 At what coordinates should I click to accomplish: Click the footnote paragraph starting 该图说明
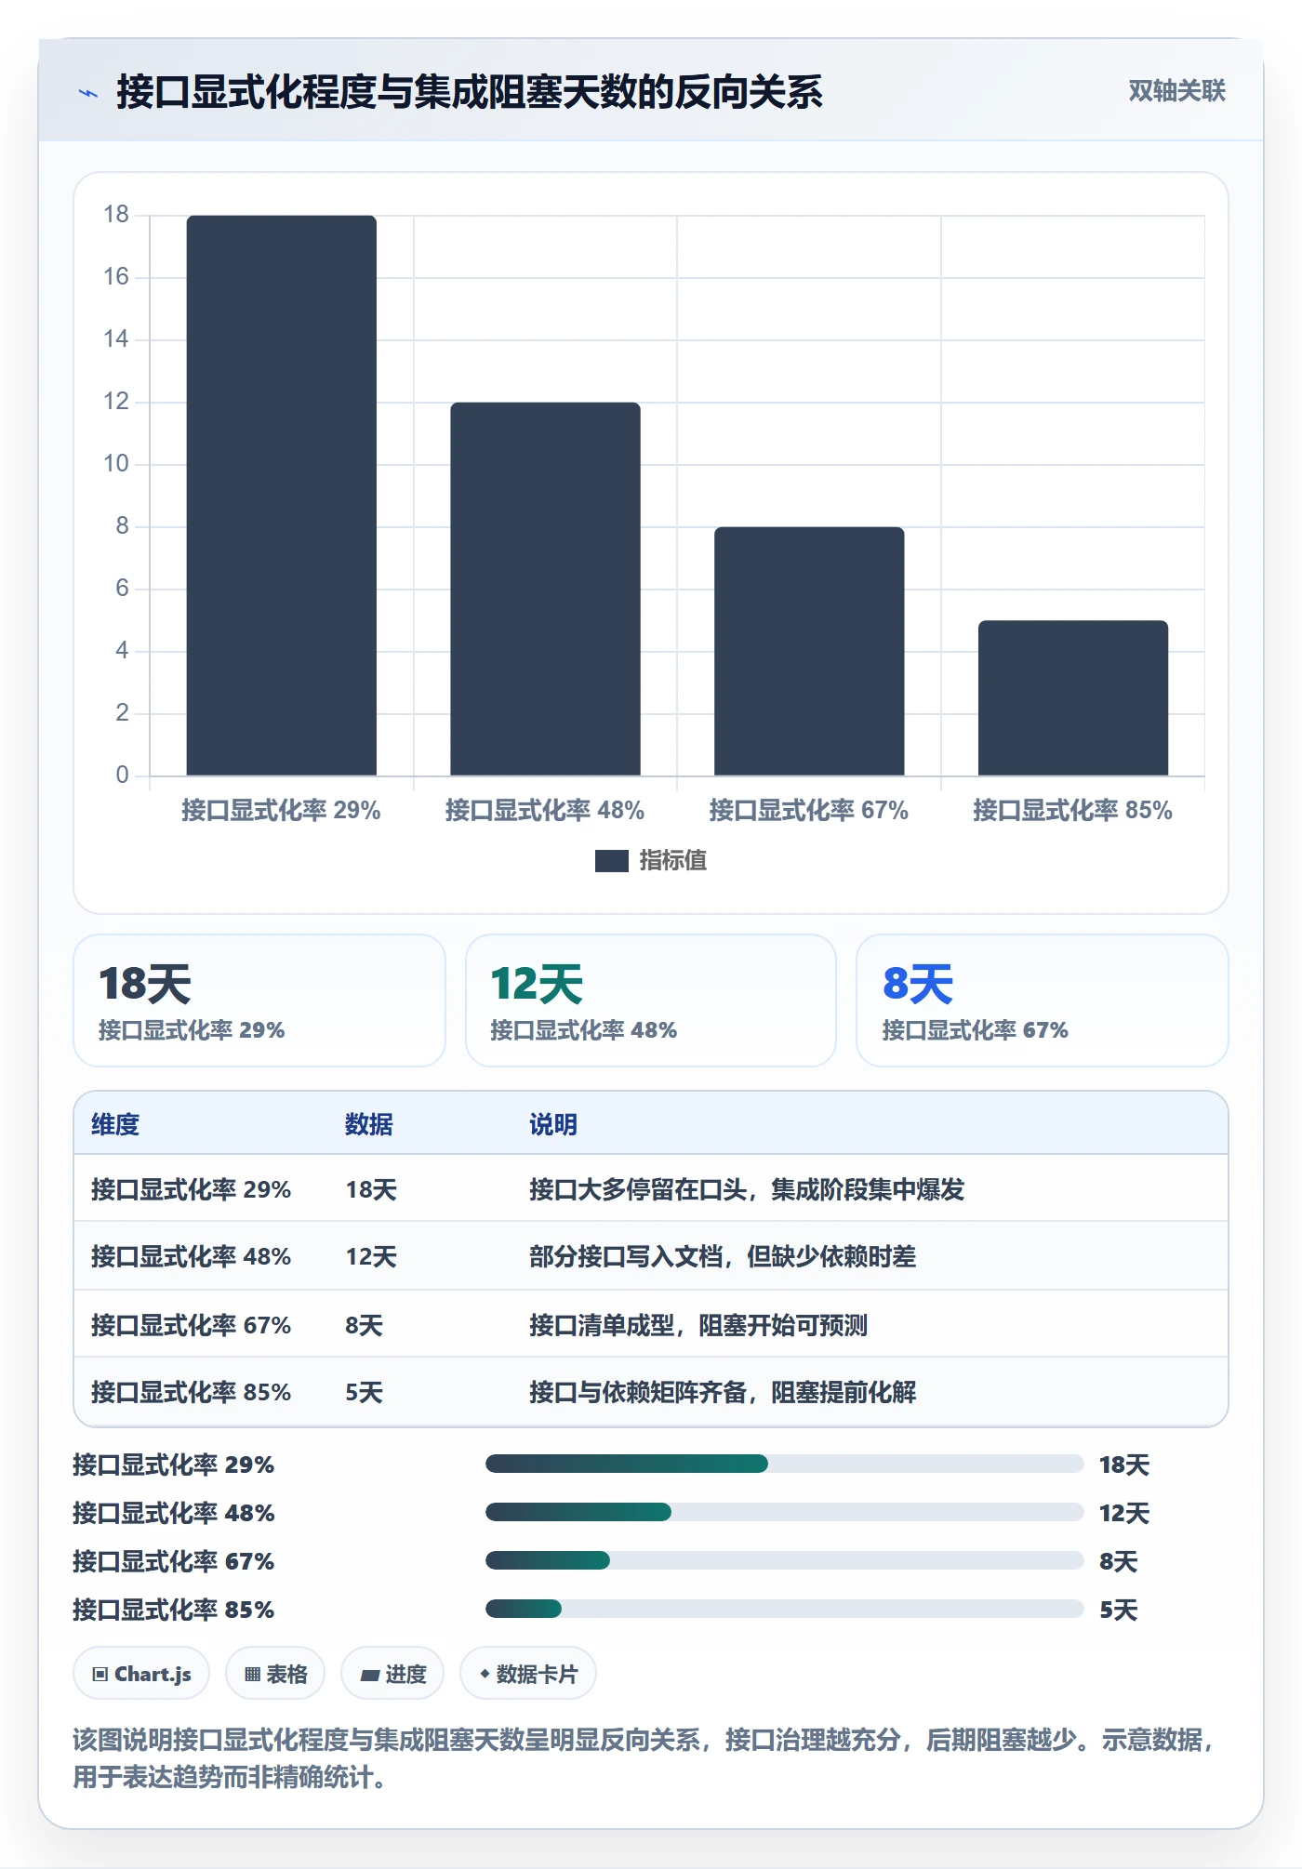(645, 1758)
